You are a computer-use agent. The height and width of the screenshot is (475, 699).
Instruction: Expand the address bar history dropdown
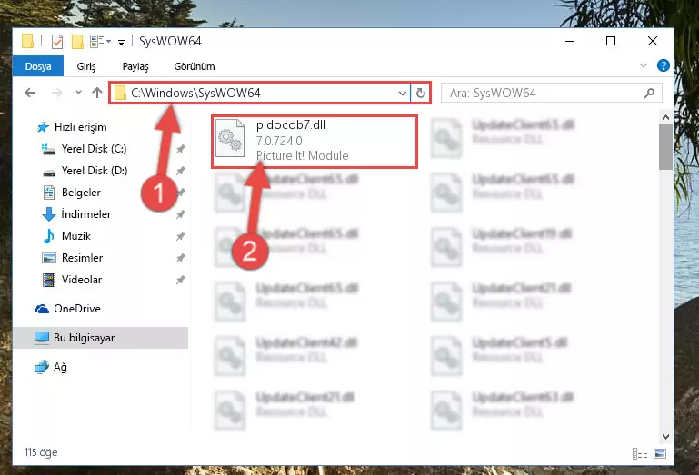(402, 94)
